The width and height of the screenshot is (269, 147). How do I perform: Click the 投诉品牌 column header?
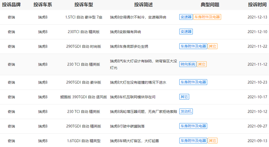coord(11,5)
